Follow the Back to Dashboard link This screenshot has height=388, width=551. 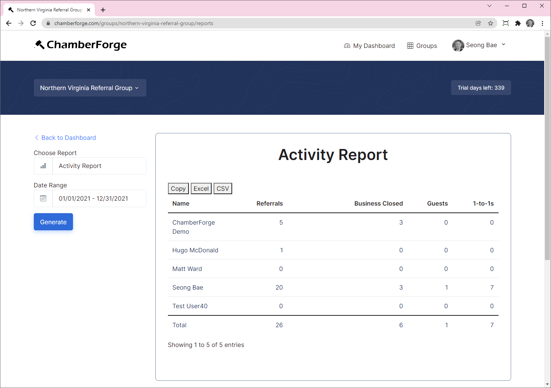tap(68, 138)
